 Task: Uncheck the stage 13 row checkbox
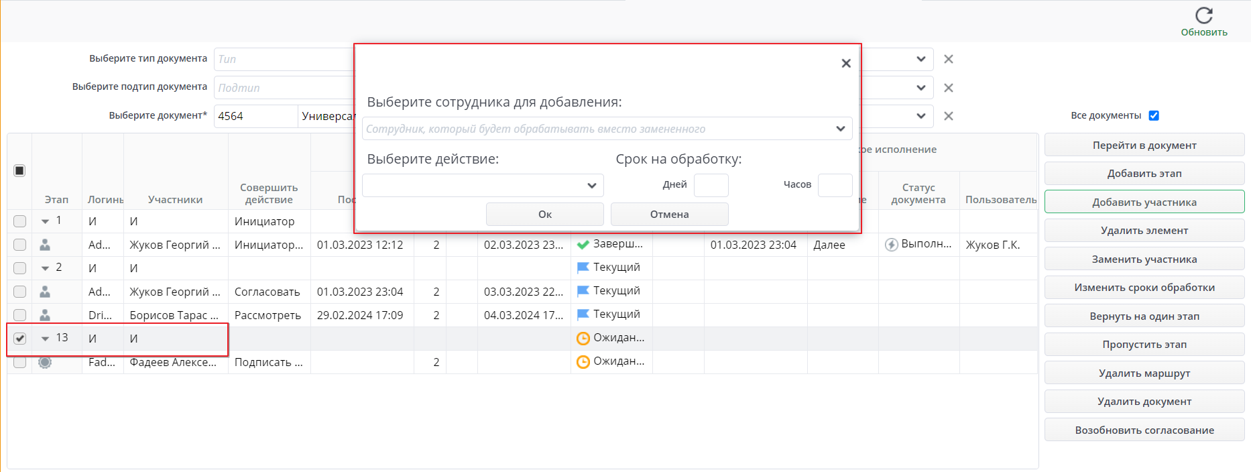pyautogui.click(x=20, y=339)
